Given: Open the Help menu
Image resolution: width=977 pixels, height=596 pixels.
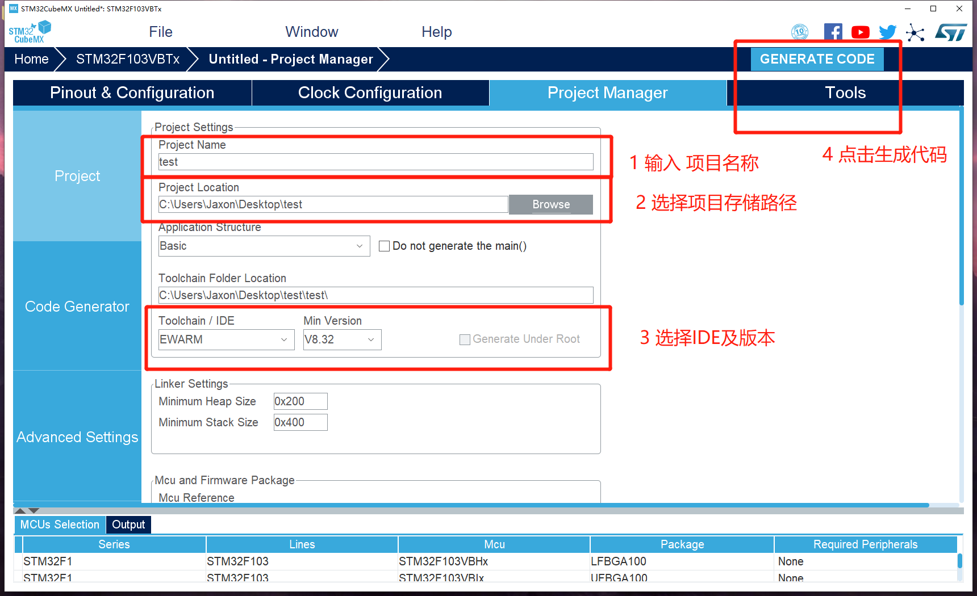Looking at the screenshot, I should click(437, 32).
